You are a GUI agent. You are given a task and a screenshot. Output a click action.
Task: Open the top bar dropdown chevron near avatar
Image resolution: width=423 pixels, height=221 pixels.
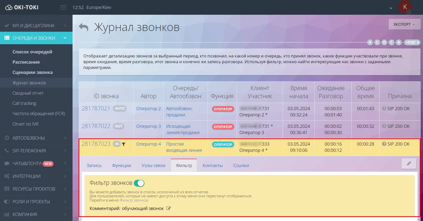click(391, 8)
